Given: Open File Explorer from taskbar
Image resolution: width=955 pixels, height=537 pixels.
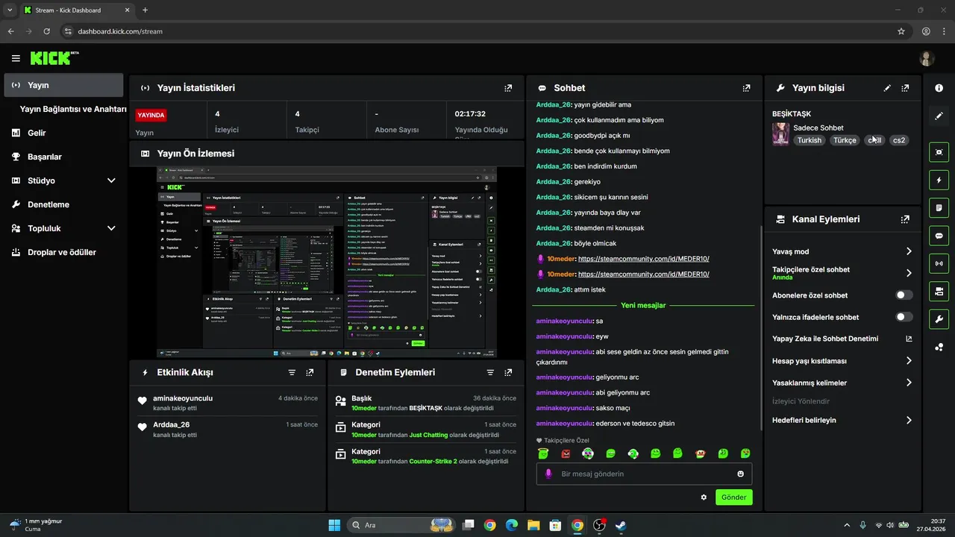Looking at the screenshot, I should coord(533,525).
